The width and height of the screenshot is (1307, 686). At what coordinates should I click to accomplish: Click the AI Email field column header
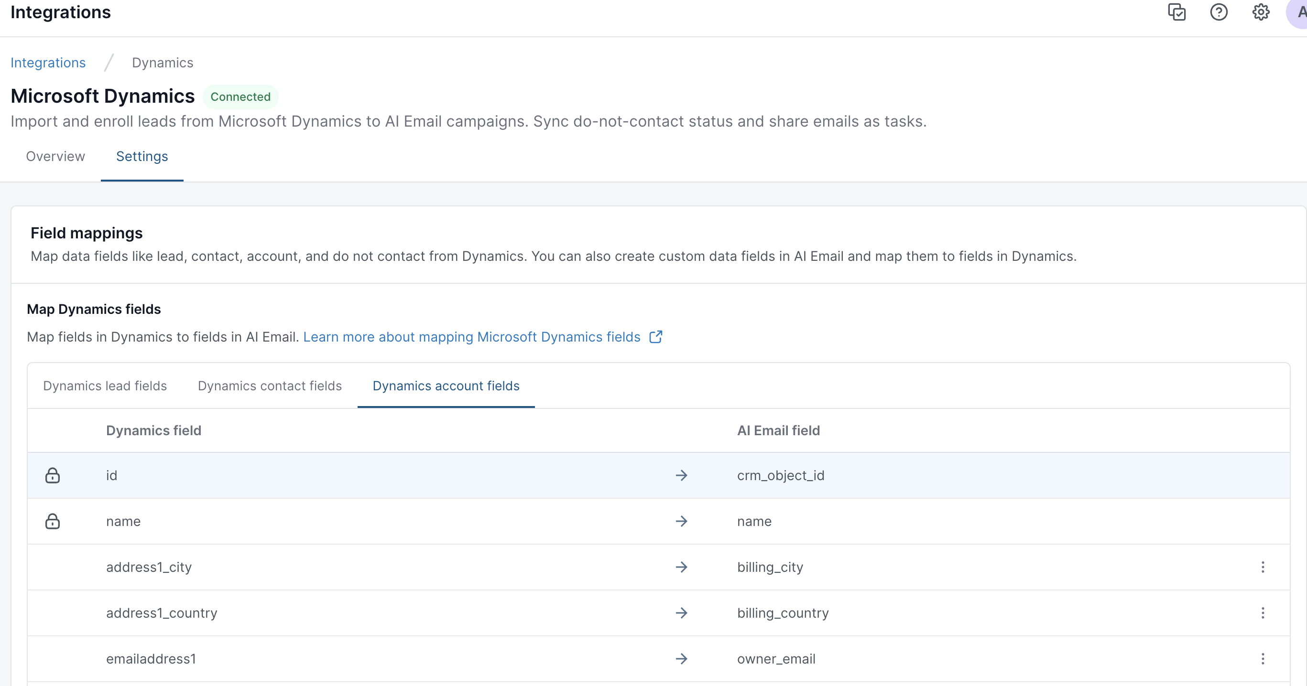pos(778,430)
